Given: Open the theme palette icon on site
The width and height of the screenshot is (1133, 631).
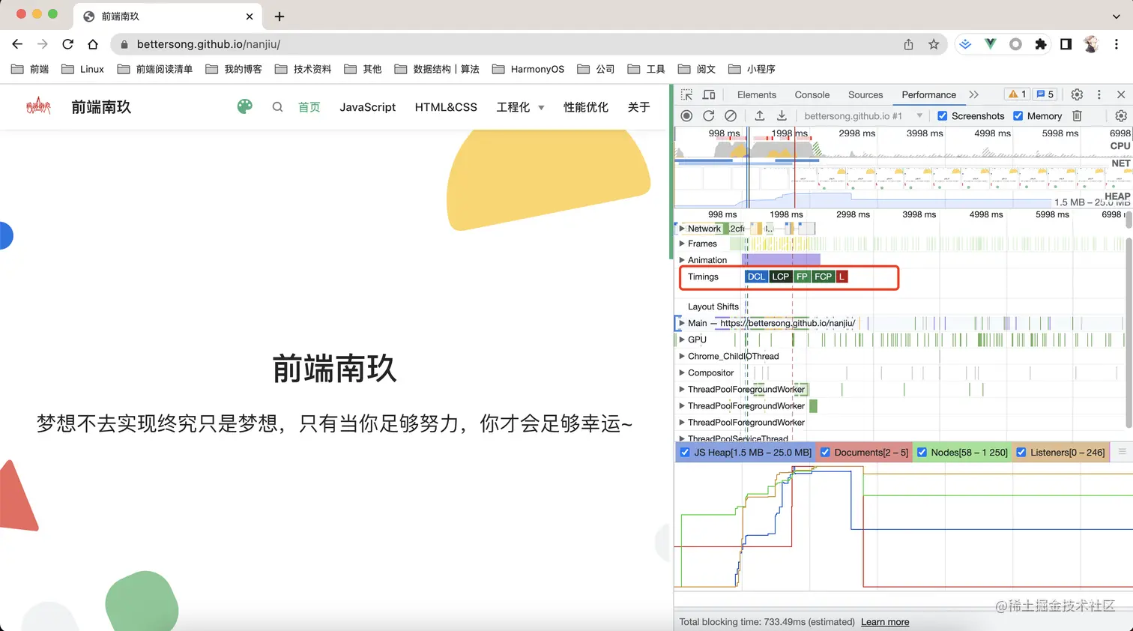Looking at the screenshot, I should point(245,106).
